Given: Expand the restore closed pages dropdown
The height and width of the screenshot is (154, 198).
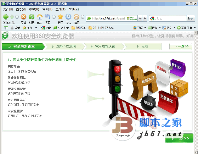Looking at the screenshot, I should (x=54, y=17).
